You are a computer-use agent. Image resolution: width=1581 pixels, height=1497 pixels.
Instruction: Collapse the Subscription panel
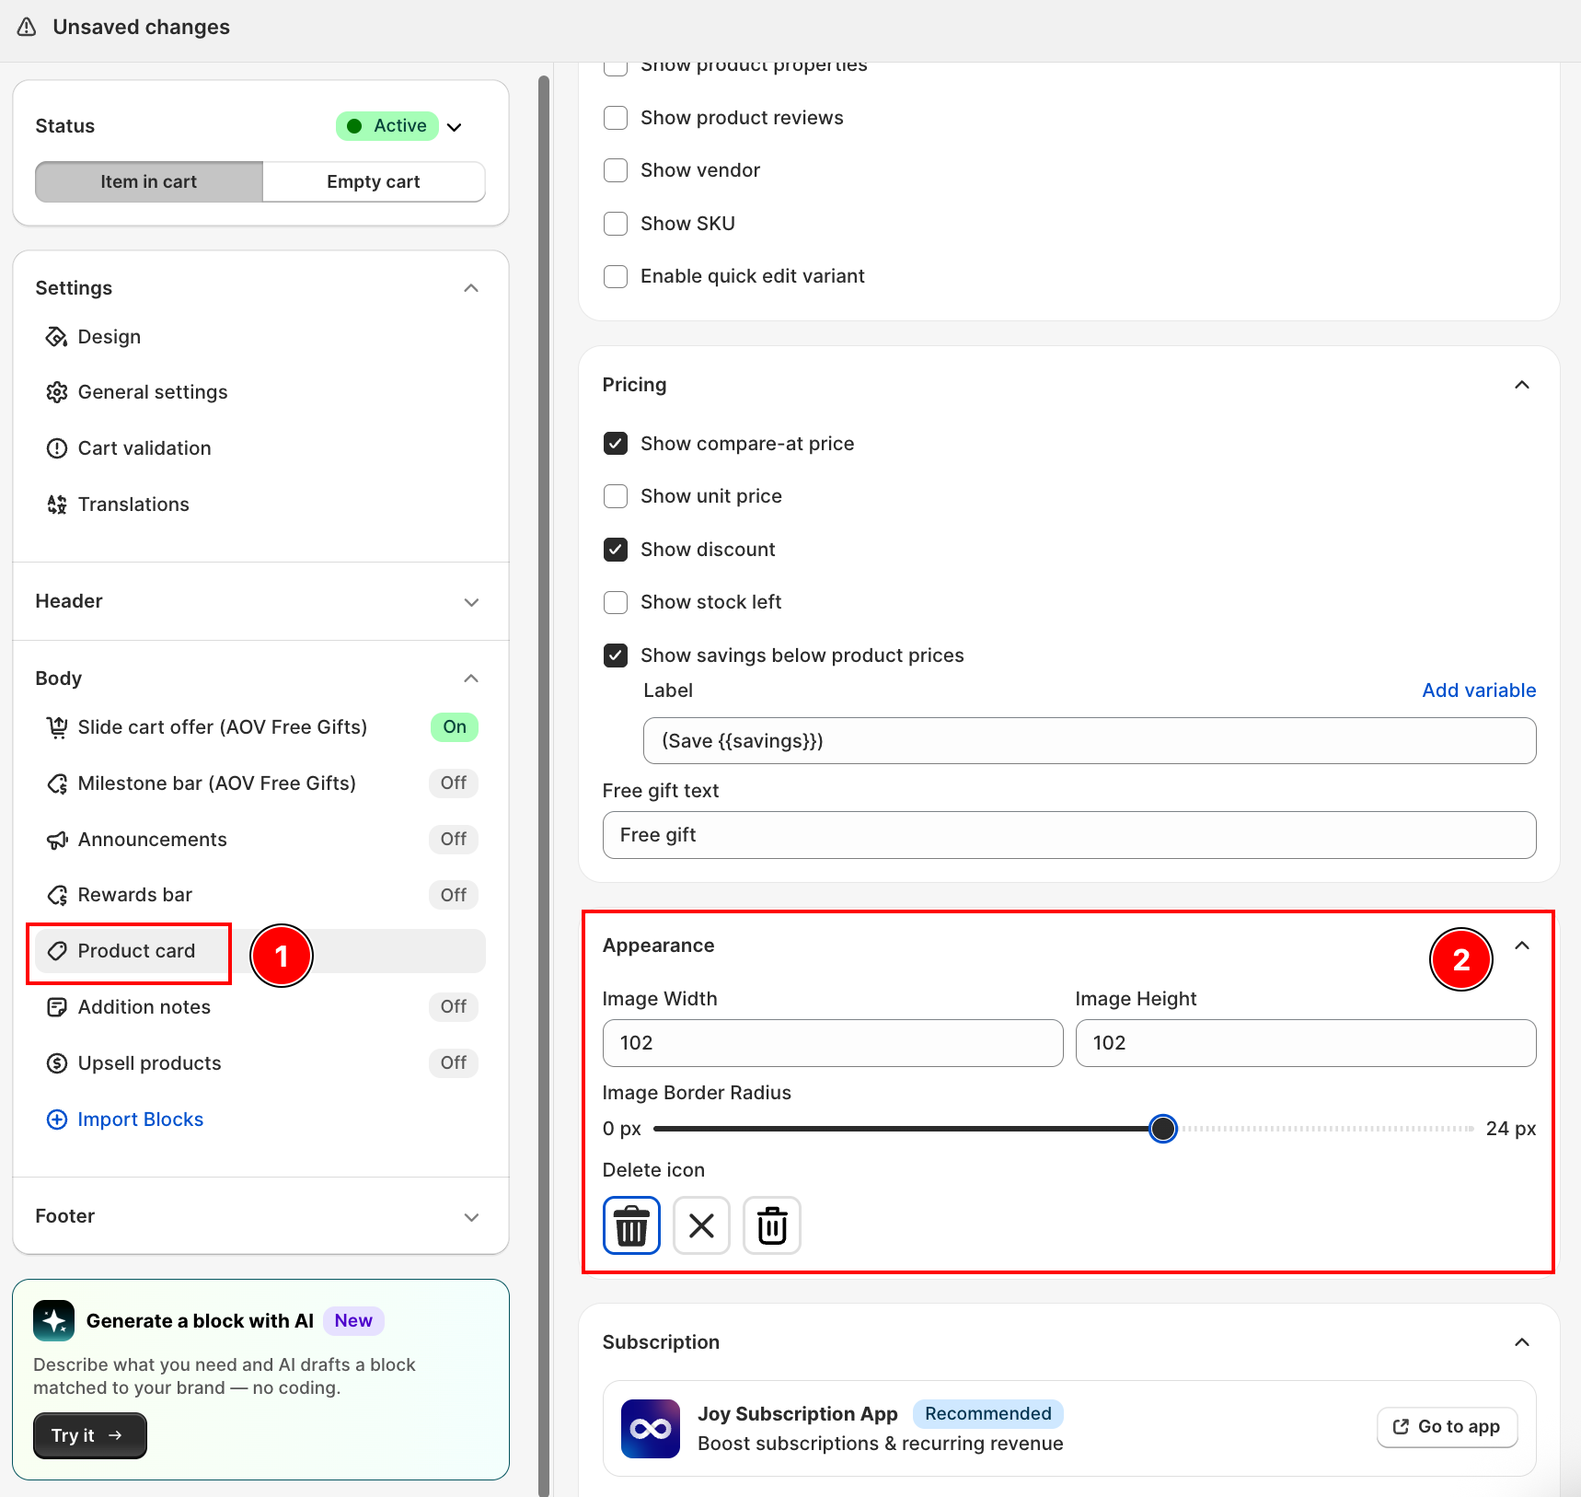pyautogui.click(x=1522, y=1342)
